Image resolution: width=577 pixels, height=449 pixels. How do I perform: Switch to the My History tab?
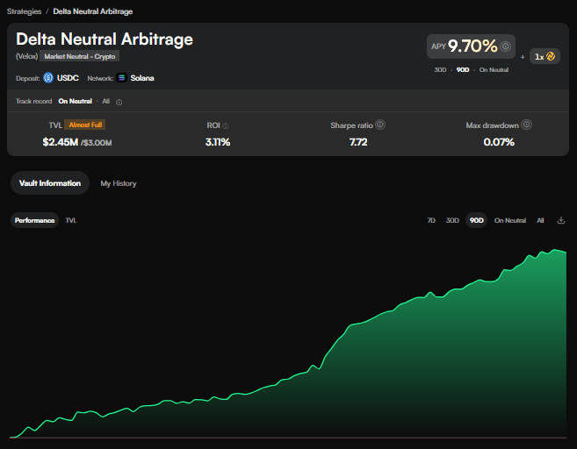coord(119,183)
